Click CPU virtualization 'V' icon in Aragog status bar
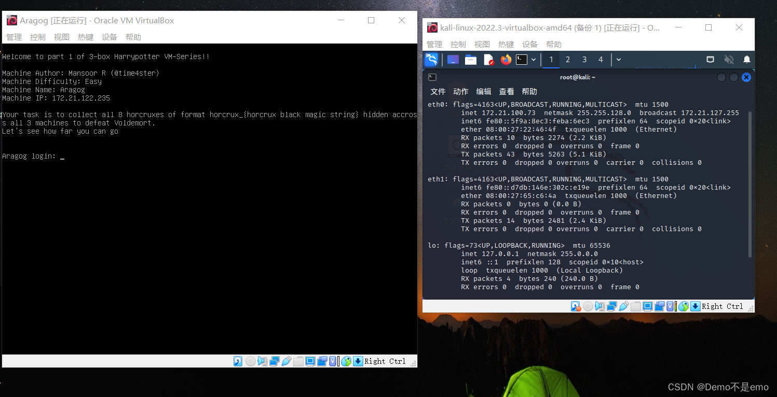Image resolution: width=777 pixels, height=397 pixels. [x=333, y=361]
